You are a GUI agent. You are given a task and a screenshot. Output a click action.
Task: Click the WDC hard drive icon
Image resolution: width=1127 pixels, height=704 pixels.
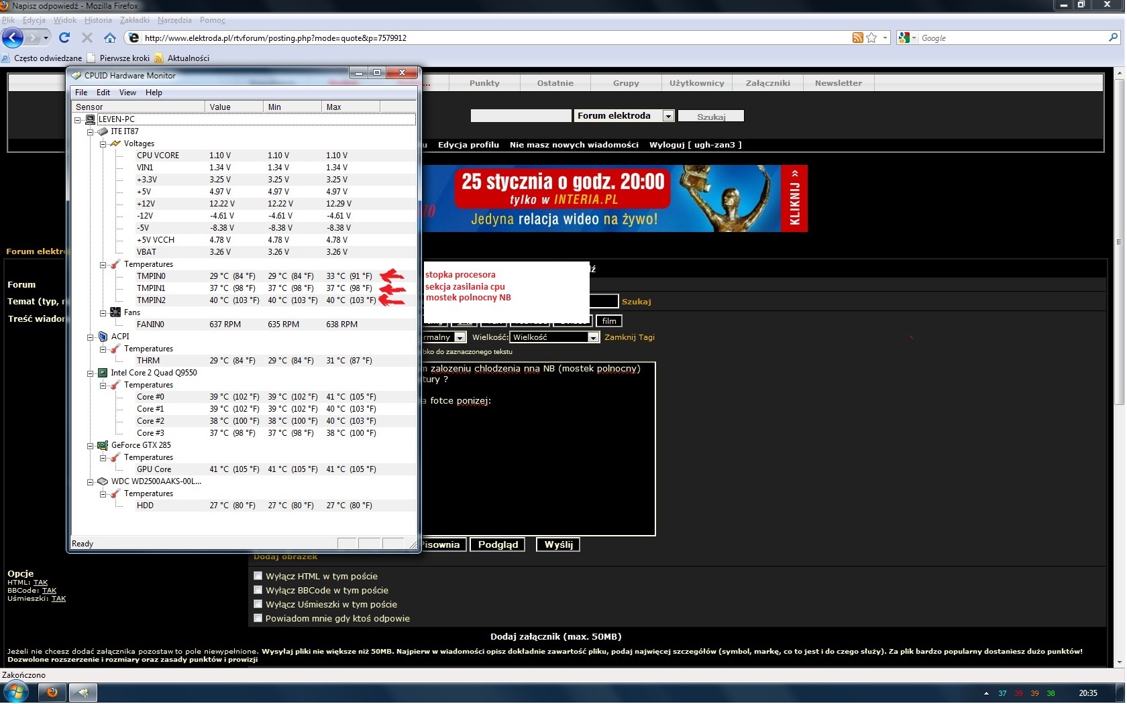point(103,481)
